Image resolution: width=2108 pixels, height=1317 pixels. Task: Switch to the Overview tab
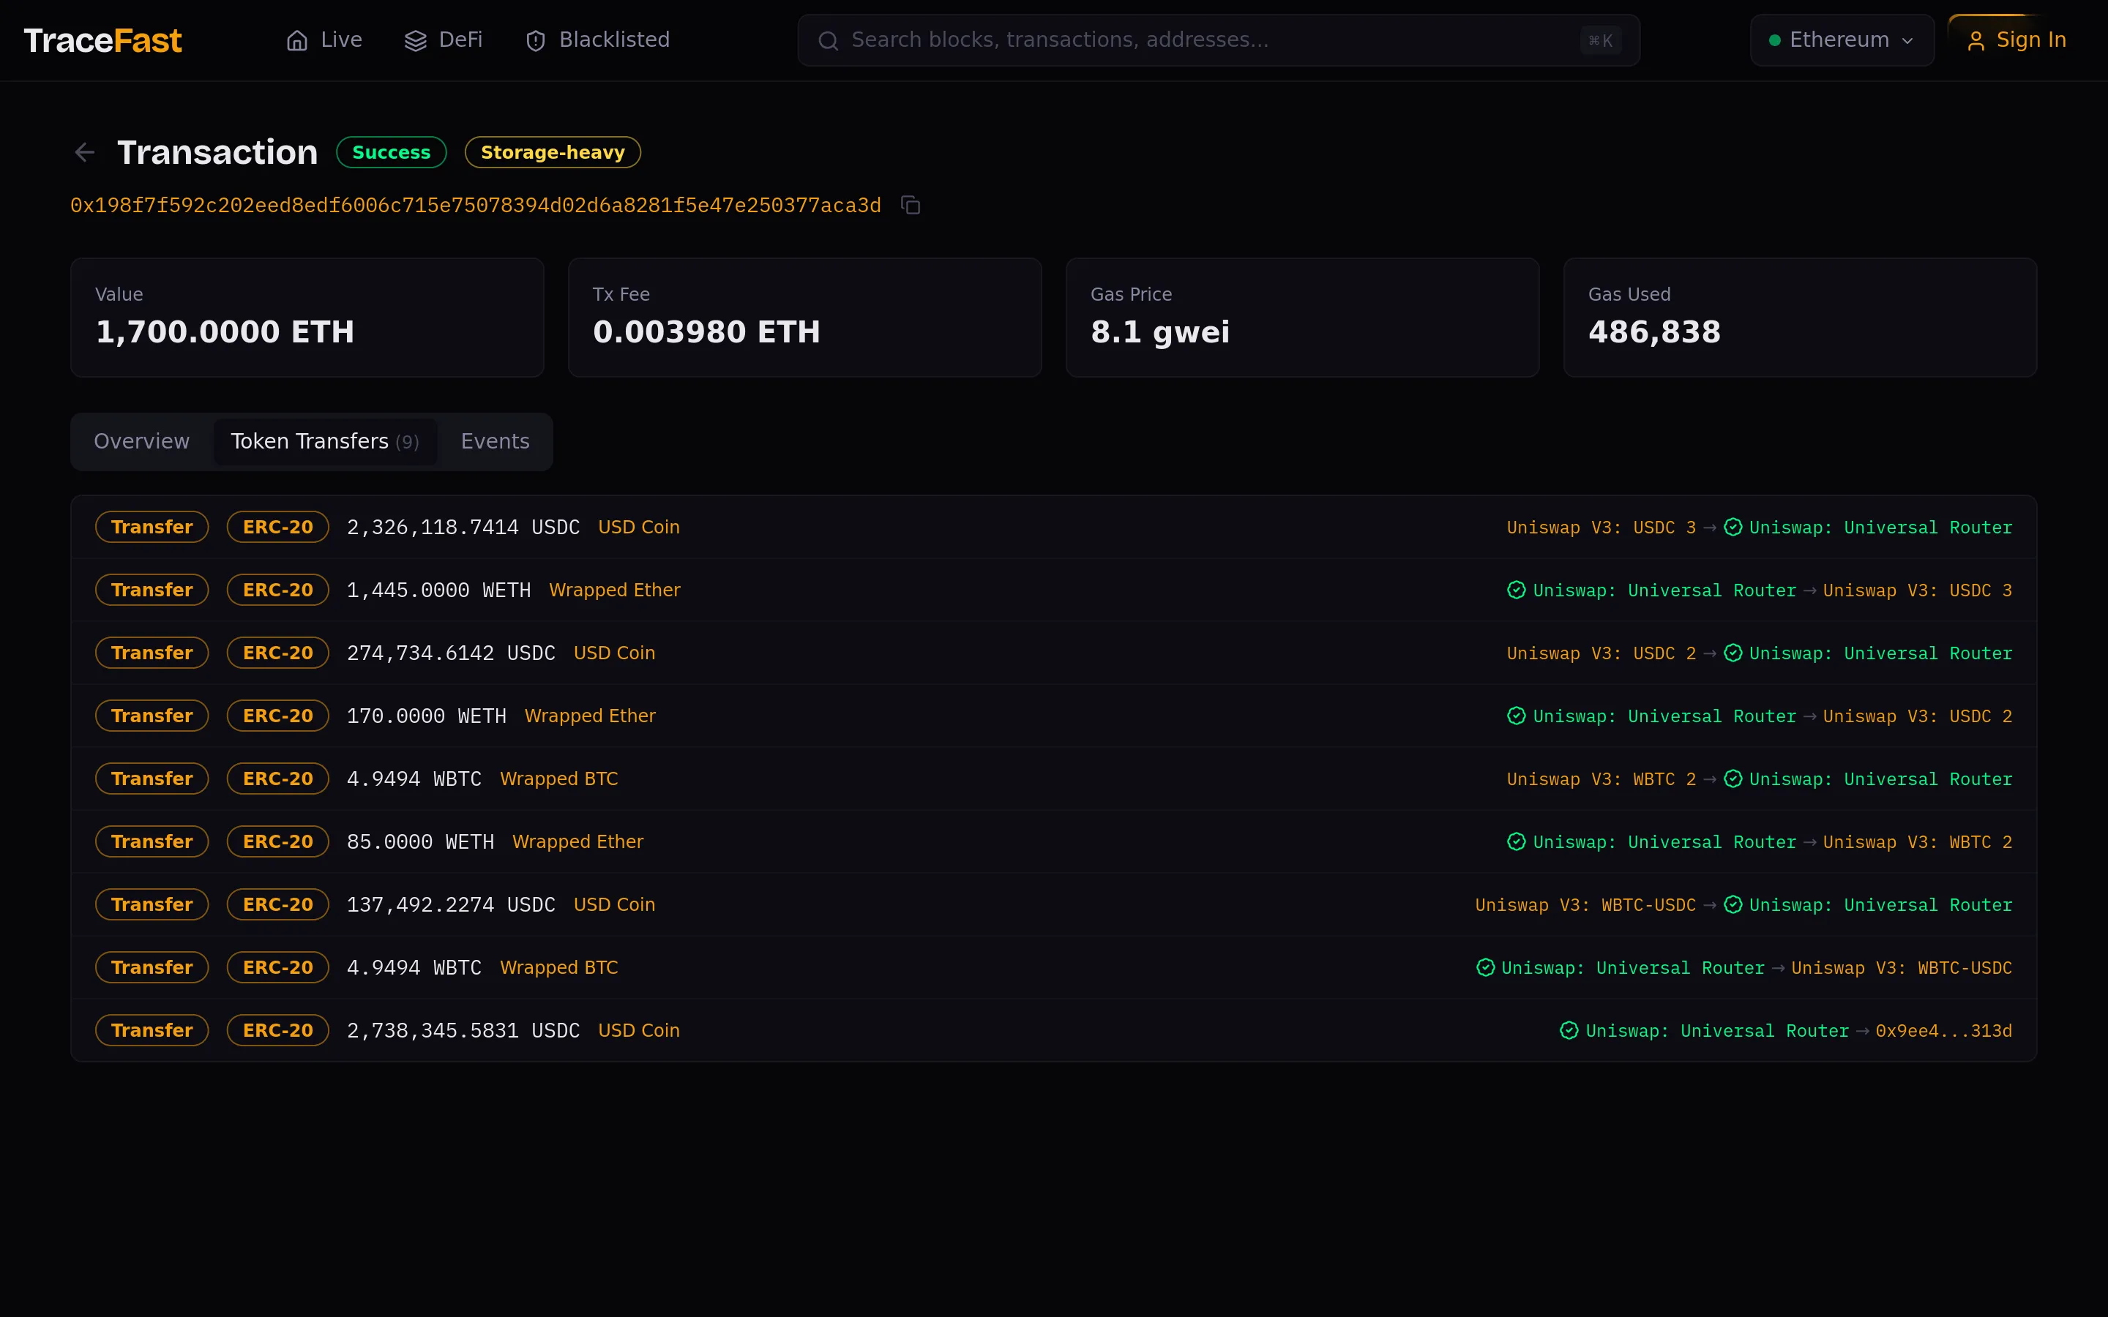(141, 442)
